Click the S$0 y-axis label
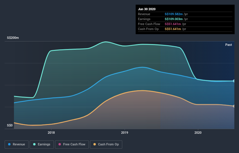 coord(10,125)
